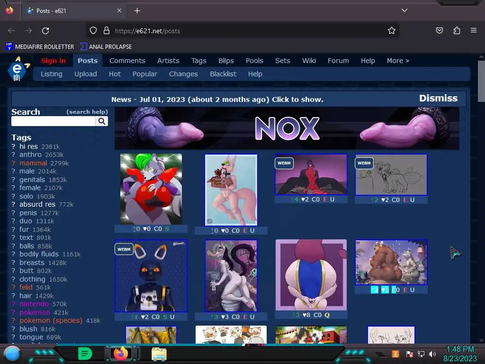Click the question mark beside hi res tag
Image resolution: width=485 pixels, height=364 pixels.
click(13, 146)
